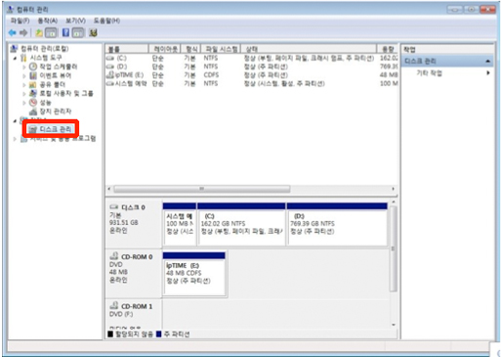Sort by the 볼륨 column header

127,49
